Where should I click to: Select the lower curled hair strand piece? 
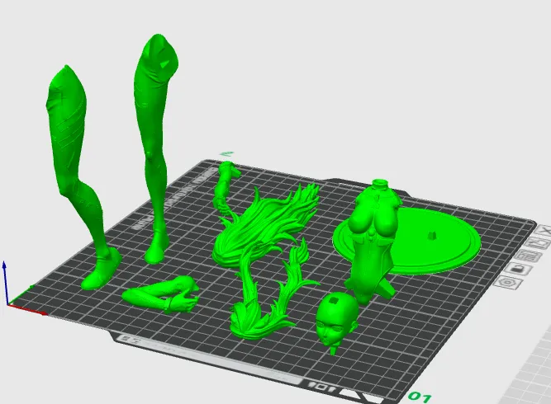pyautogui.click(x=267, y=294)
